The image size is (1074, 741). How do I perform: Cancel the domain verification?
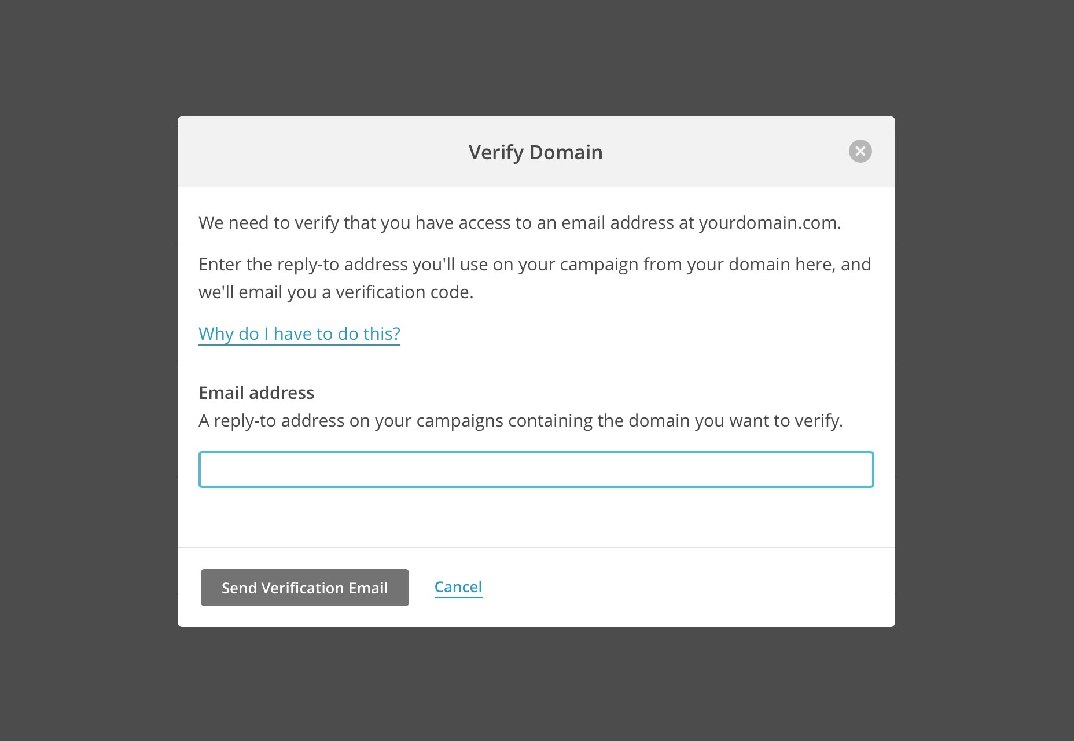coord(458,587)
